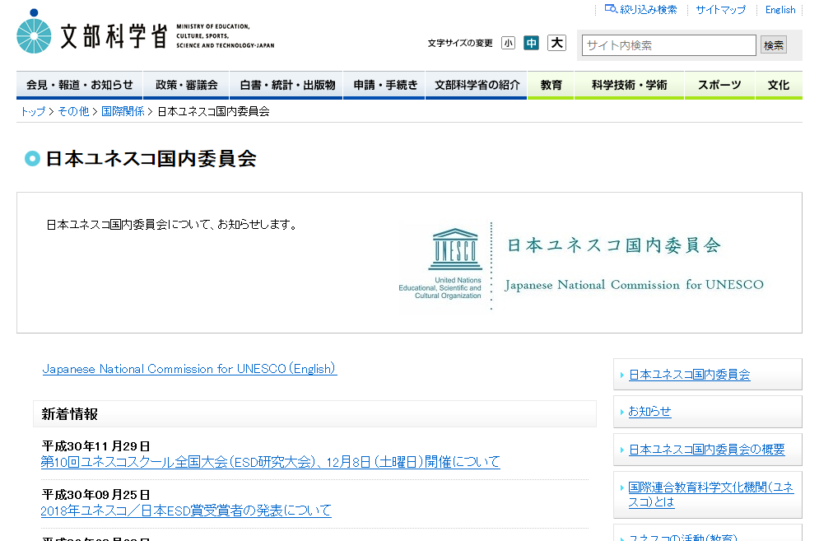Screen dimensions: 819x541
Task: Open the 政策・審議会 menu
Action: coord(187,85)
